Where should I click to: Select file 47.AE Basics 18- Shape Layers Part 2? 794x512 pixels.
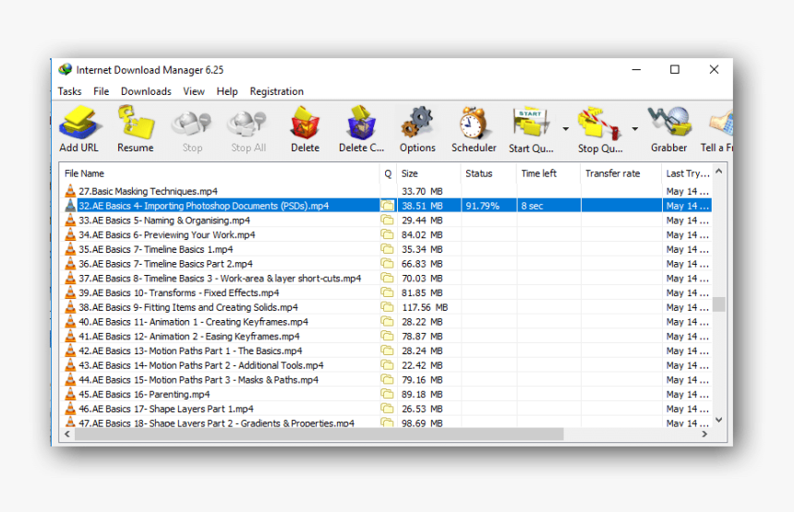pyautogui.click(x=216, y=423)
